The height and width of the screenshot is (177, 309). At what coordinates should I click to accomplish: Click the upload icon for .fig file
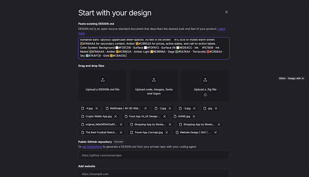point(205,80)
